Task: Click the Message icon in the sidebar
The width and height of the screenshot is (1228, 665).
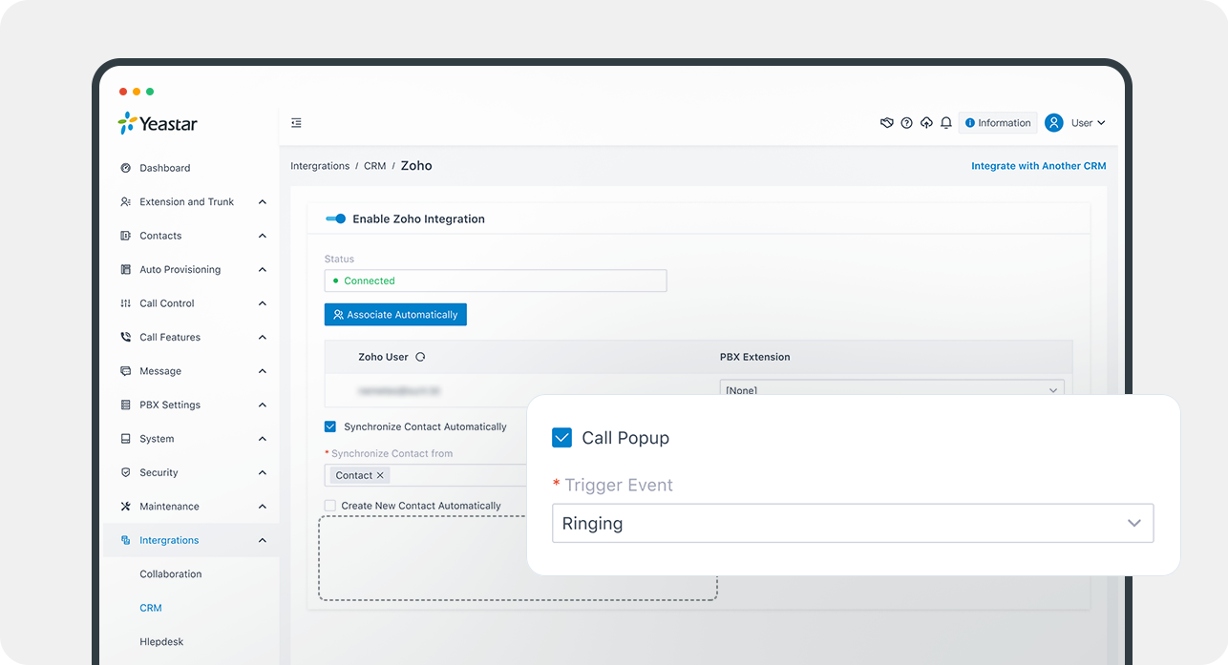Action: (126, 371)
